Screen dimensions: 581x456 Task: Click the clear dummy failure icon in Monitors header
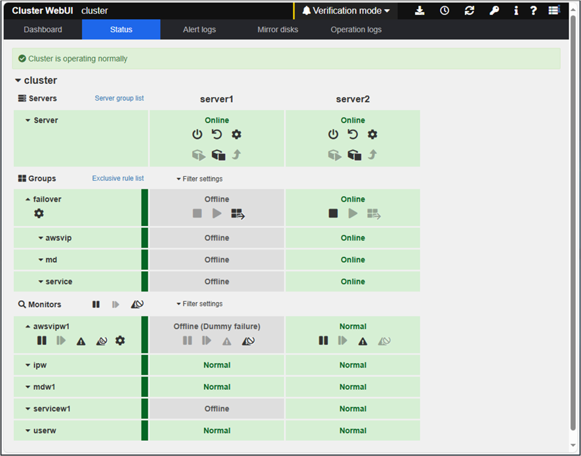[137, 304]
